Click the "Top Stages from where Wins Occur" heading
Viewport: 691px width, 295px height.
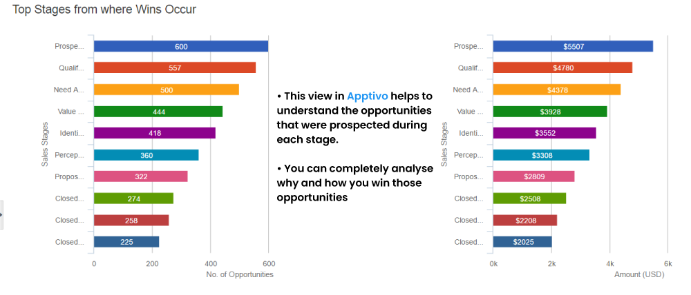(x=104, y=9)
